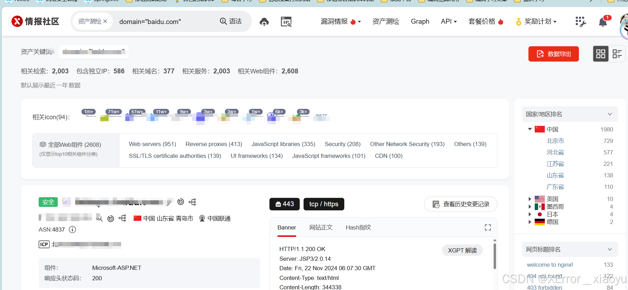Screen dimensions: 628x290
Task: Collapse the 中国 tree node
Action: [530, 129]
